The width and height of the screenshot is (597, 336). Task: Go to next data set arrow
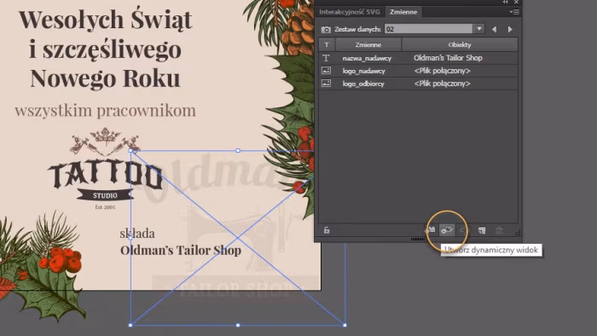pos(510,29)
